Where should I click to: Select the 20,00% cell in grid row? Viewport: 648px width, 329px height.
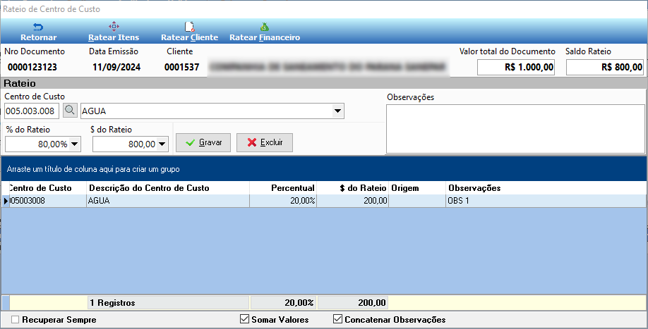click(x=283, y=201)
